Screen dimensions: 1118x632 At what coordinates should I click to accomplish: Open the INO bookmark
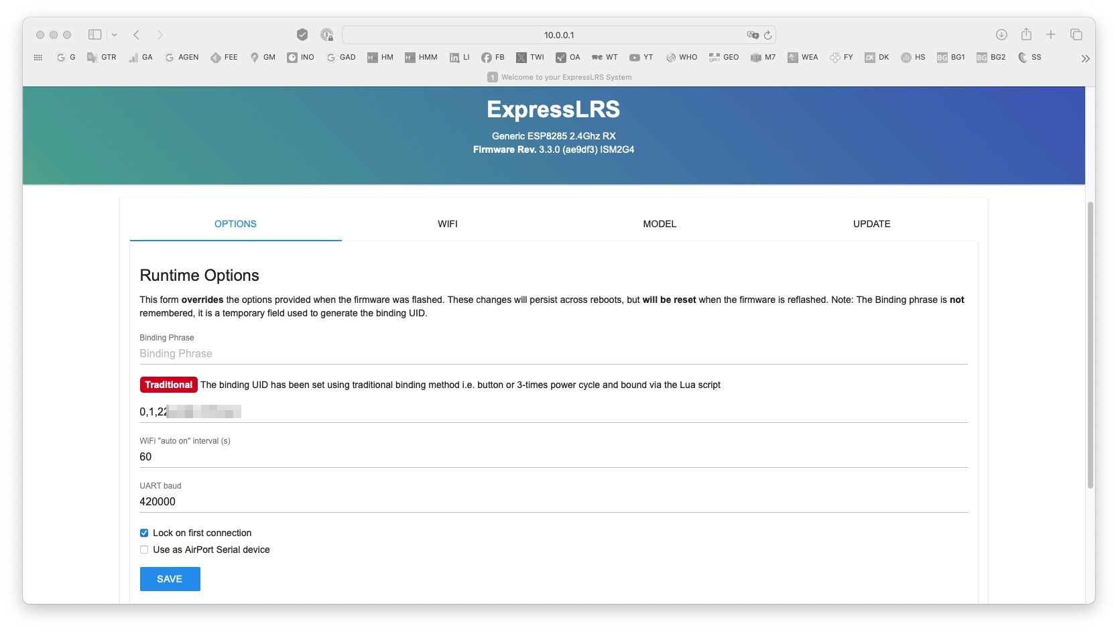click(300, 58)
